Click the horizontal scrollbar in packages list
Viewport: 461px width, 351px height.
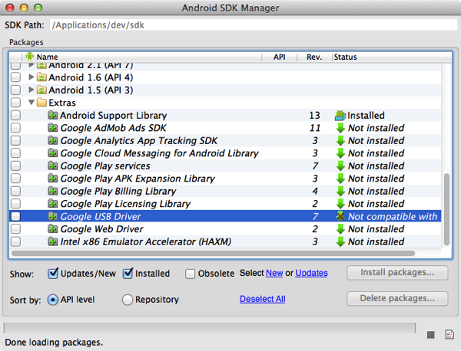[213, 253]
